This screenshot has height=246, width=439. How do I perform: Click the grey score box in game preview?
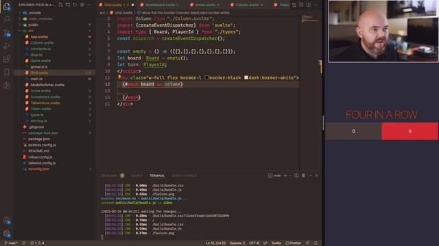tap(353, 131)
